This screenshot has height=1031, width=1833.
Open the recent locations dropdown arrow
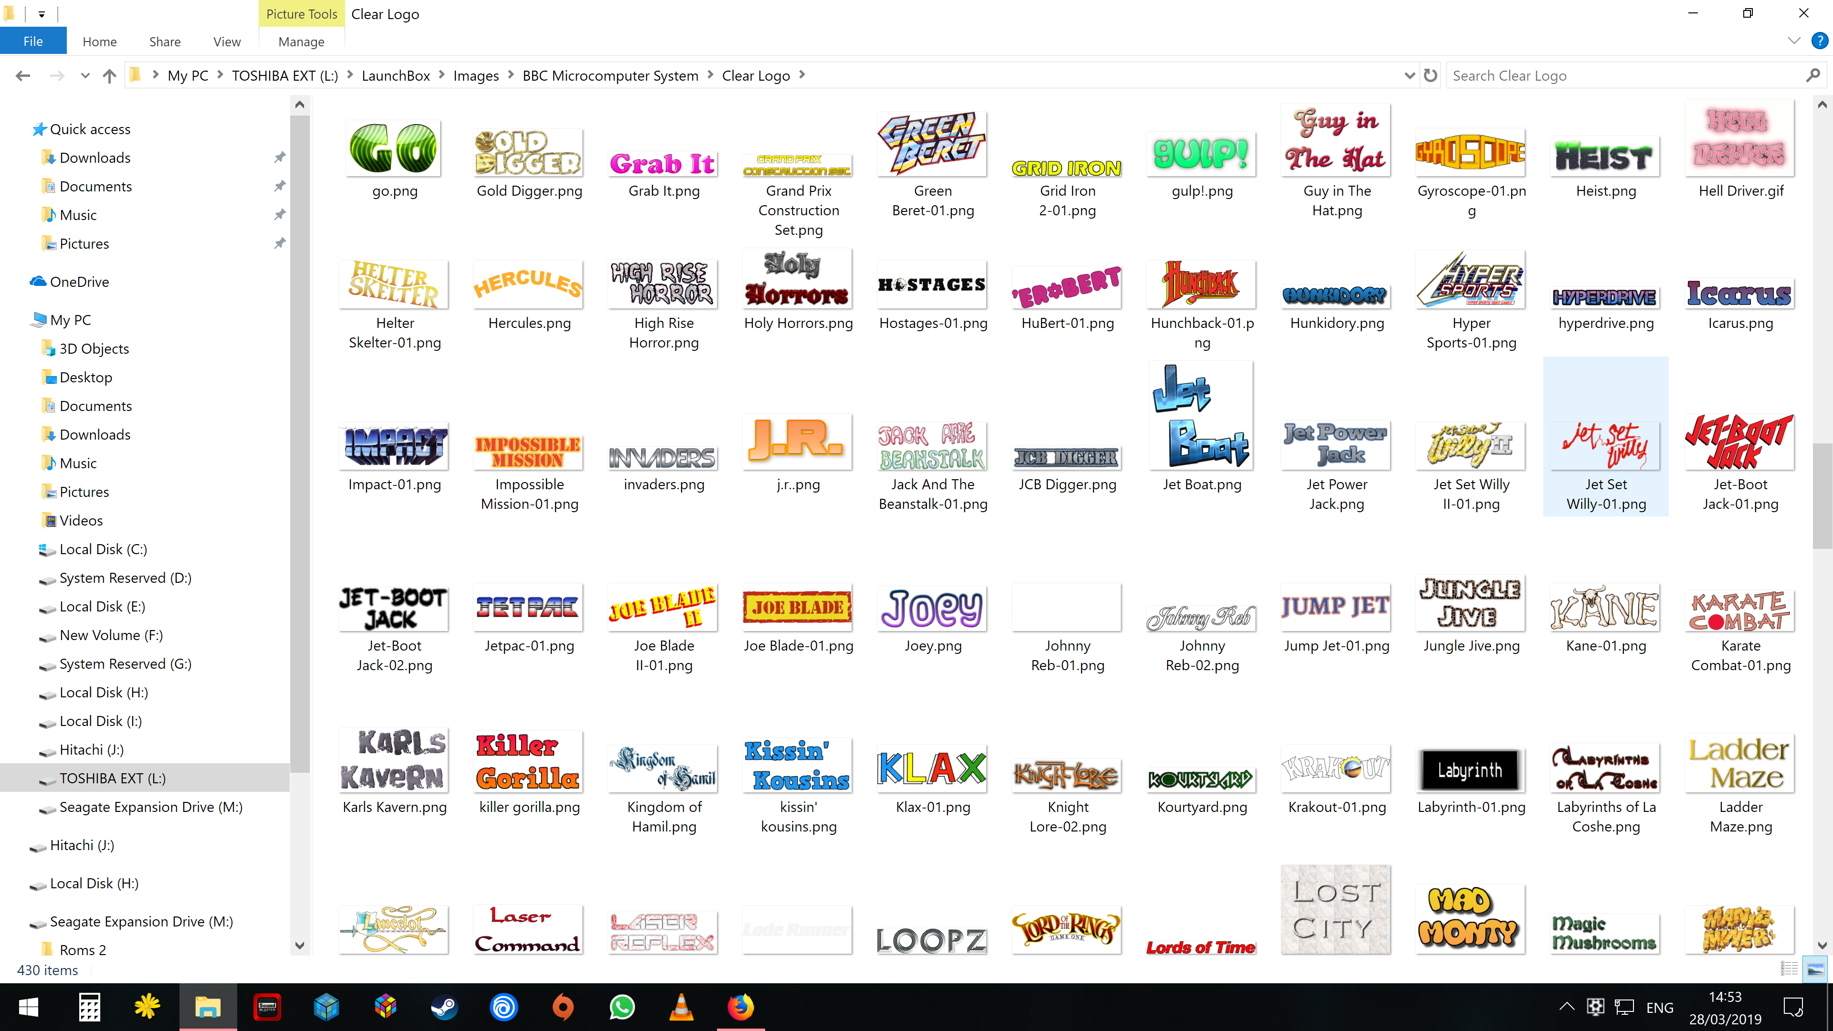[84, 75]
